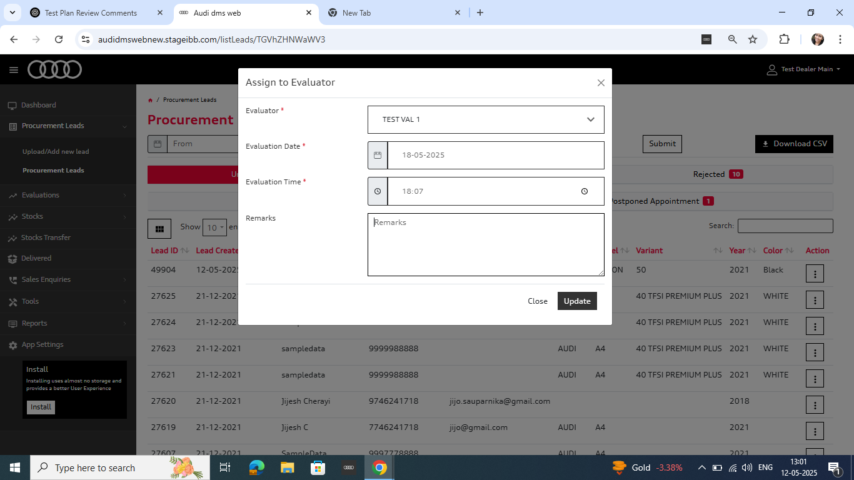Open Test Dealer Main user dropdown
This screenshot has width=854, height=480.
tap(804, 69)
